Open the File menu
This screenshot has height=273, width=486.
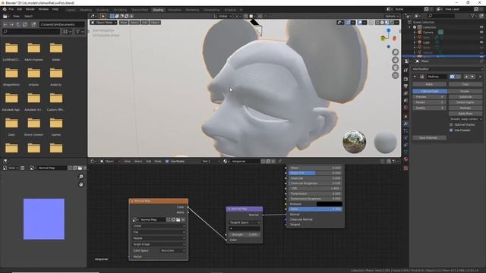(11, 9)
